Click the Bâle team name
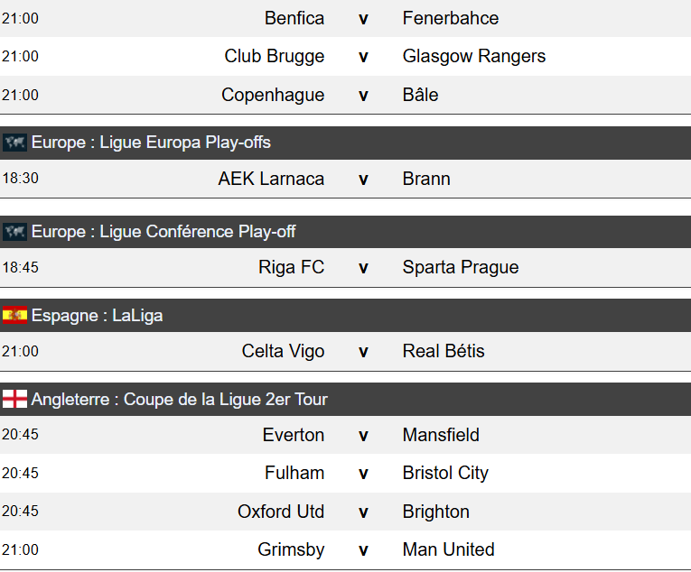 pos(421,95)
